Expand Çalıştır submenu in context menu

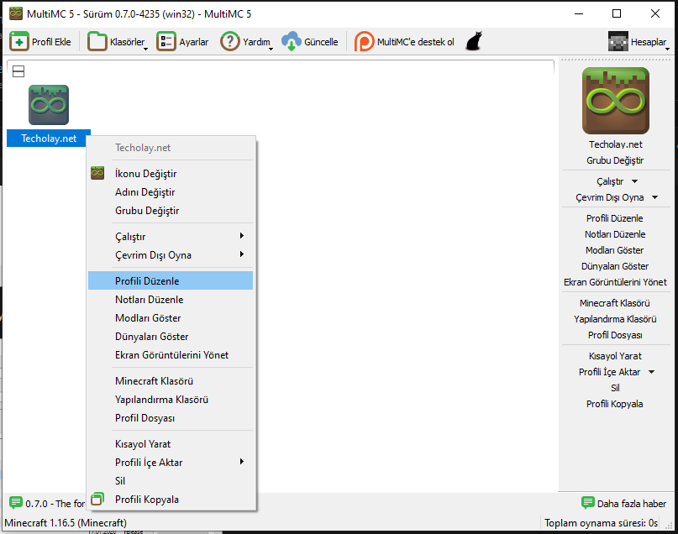click(x=242, y=235)
